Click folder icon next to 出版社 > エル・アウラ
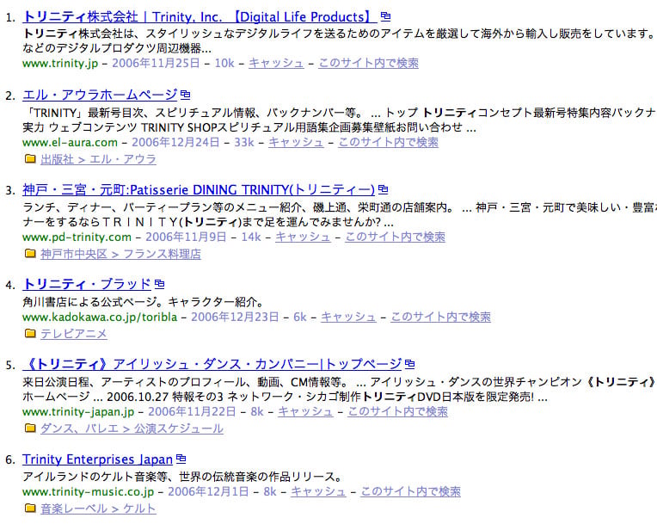This screenshot has width=657, height=524. point(30,159)
